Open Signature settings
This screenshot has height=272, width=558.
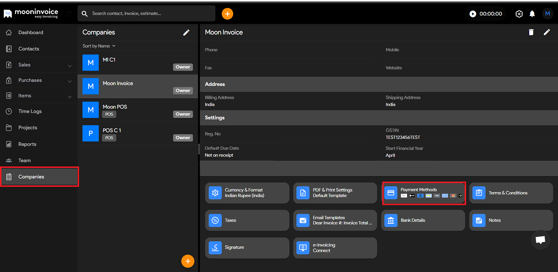[x=247, y=248]
